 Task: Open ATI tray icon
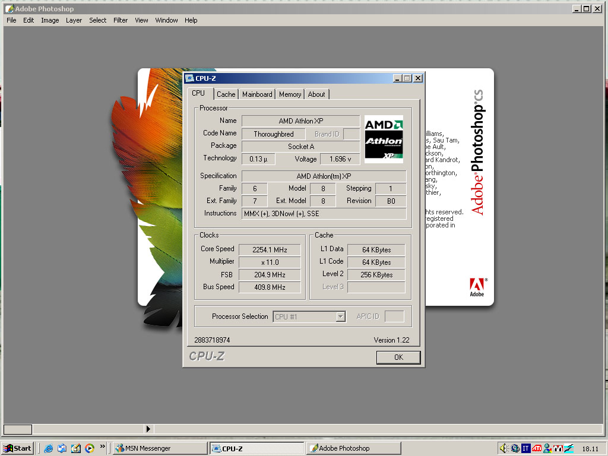coord(536,448)
